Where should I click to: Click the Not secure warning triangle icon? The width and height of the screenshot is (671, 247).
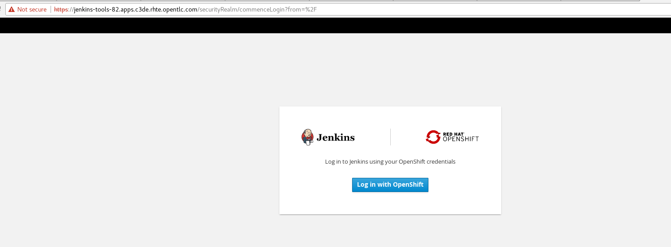(12, 9)
